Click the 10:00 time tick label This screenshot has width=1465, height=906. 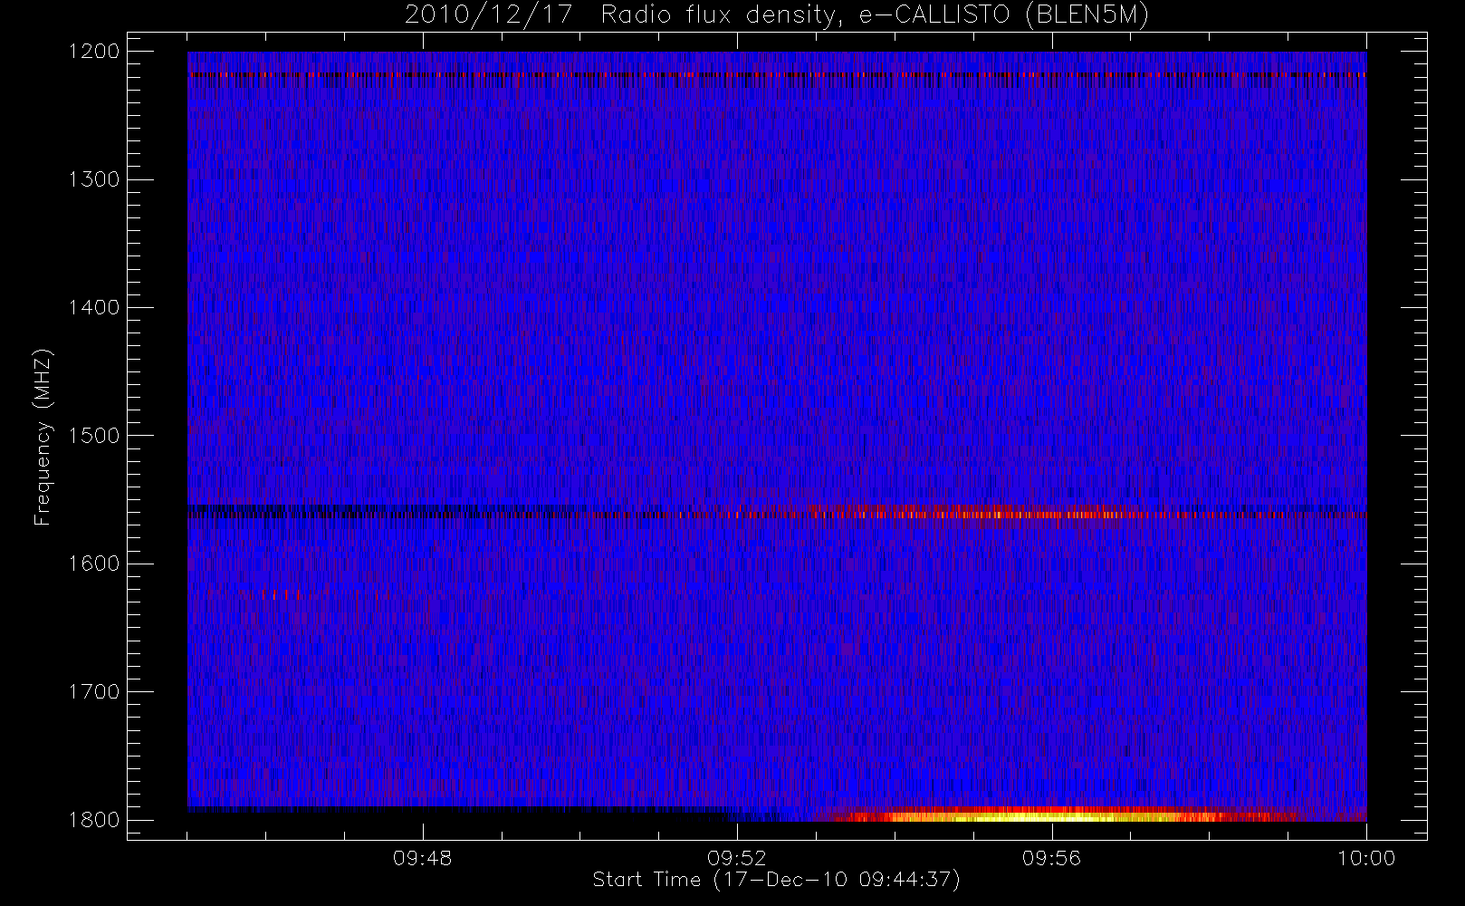pyautogui.click(x=1366, y=858)
